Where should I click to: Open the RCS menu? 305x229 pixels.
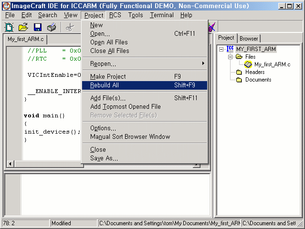pyautogui.click(x=115, y=15)
